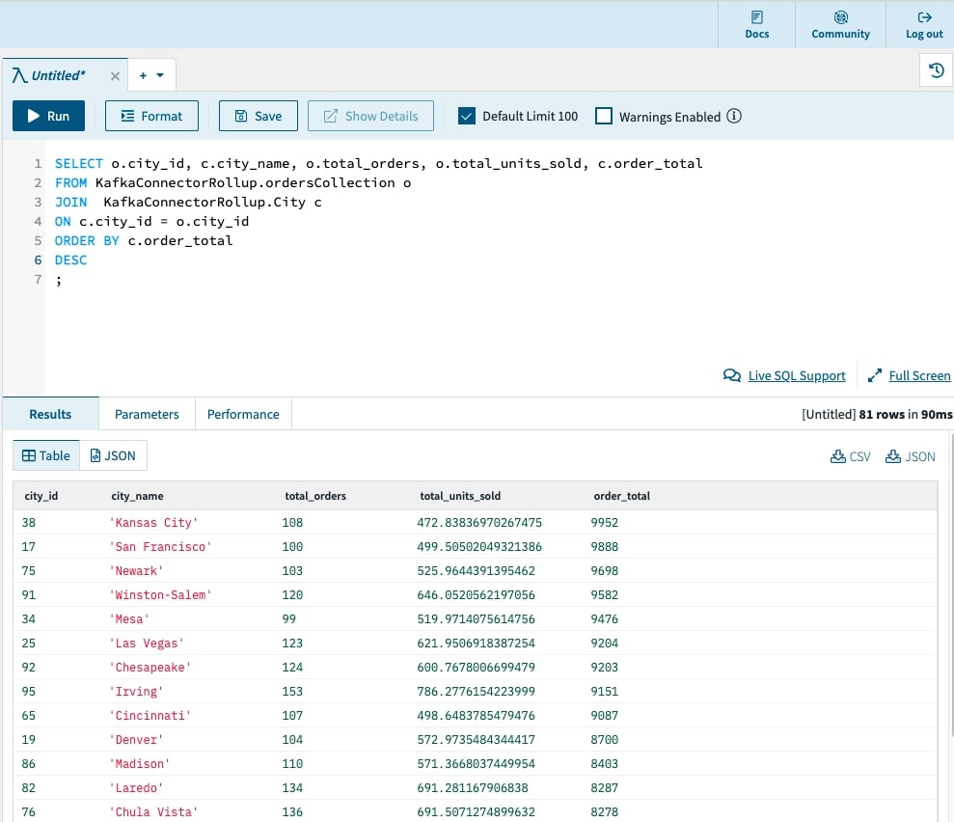Viewport: 954px width, 822px height.
Task: Switch to the Parameters tab
Action: (x=147, y=414)
